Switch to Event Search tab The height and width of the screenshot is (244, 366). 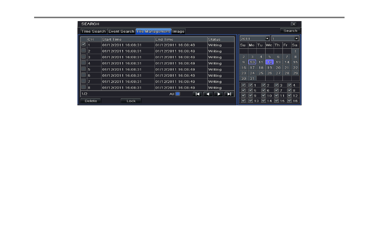(121, 31)
